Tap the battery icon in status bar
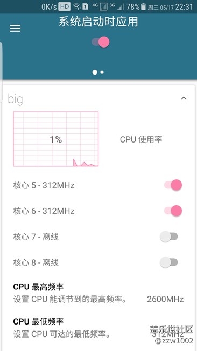Viewport: 197px width, 351px height. click(144, 7)
